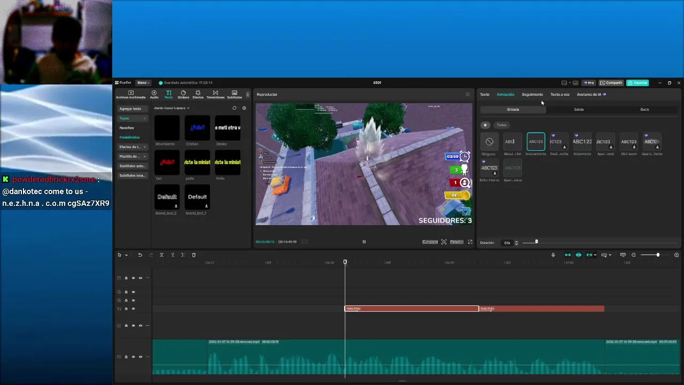Show more tabs arrow after Subtítulos

point(247,95)
